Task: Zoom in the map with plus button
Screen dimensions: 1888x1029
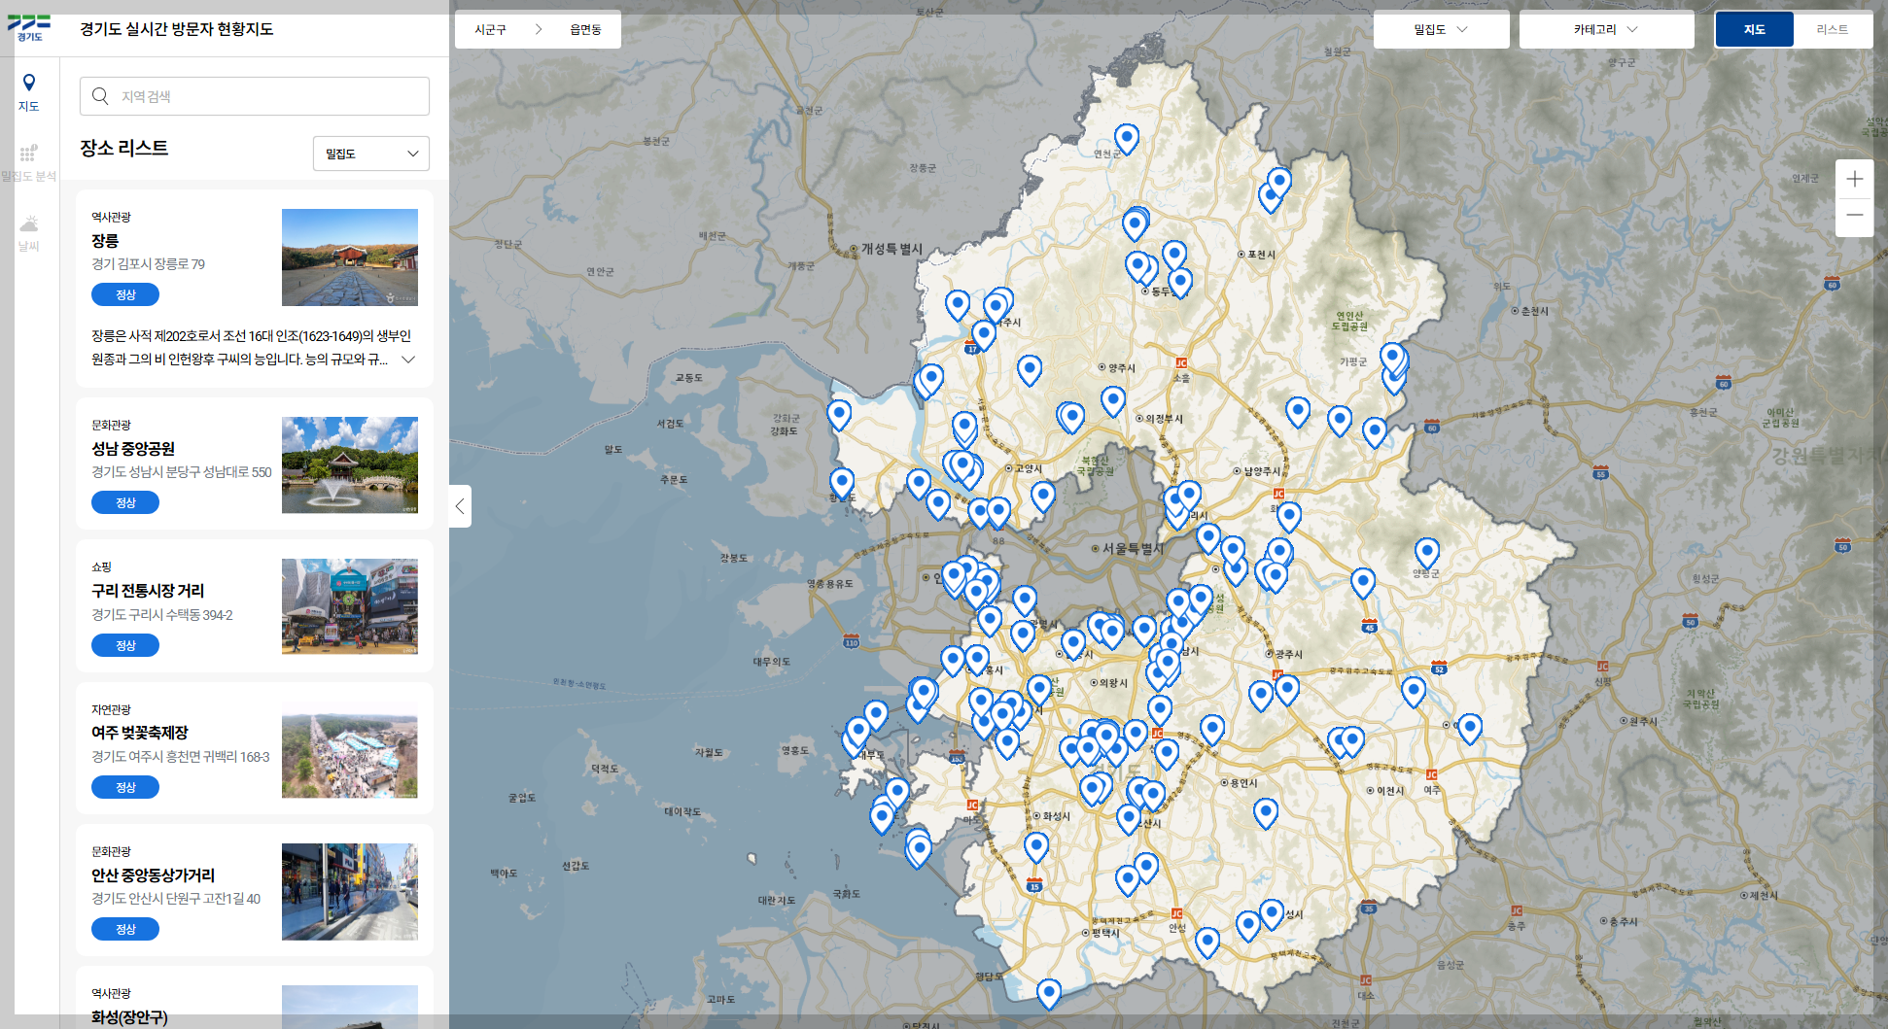Action: pyautogui.click(x=1855, y=179)
